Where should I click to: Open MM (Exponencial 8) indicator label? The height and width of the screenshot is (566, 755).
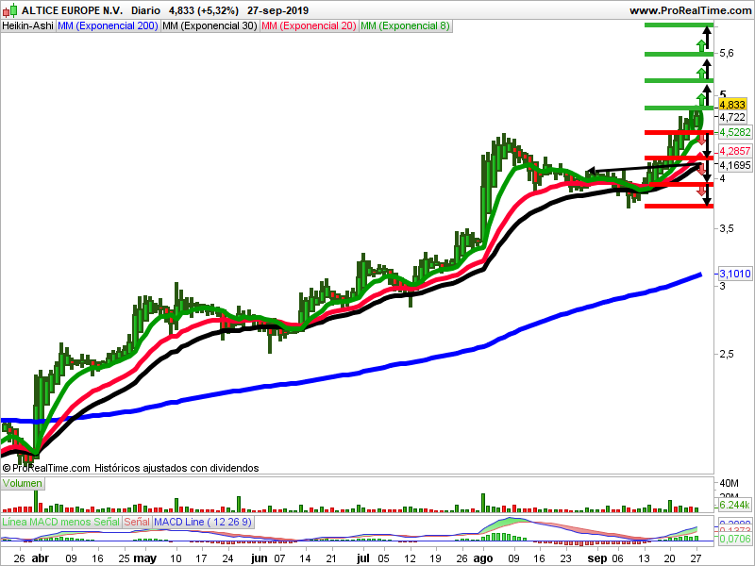[x=405, y=26]
